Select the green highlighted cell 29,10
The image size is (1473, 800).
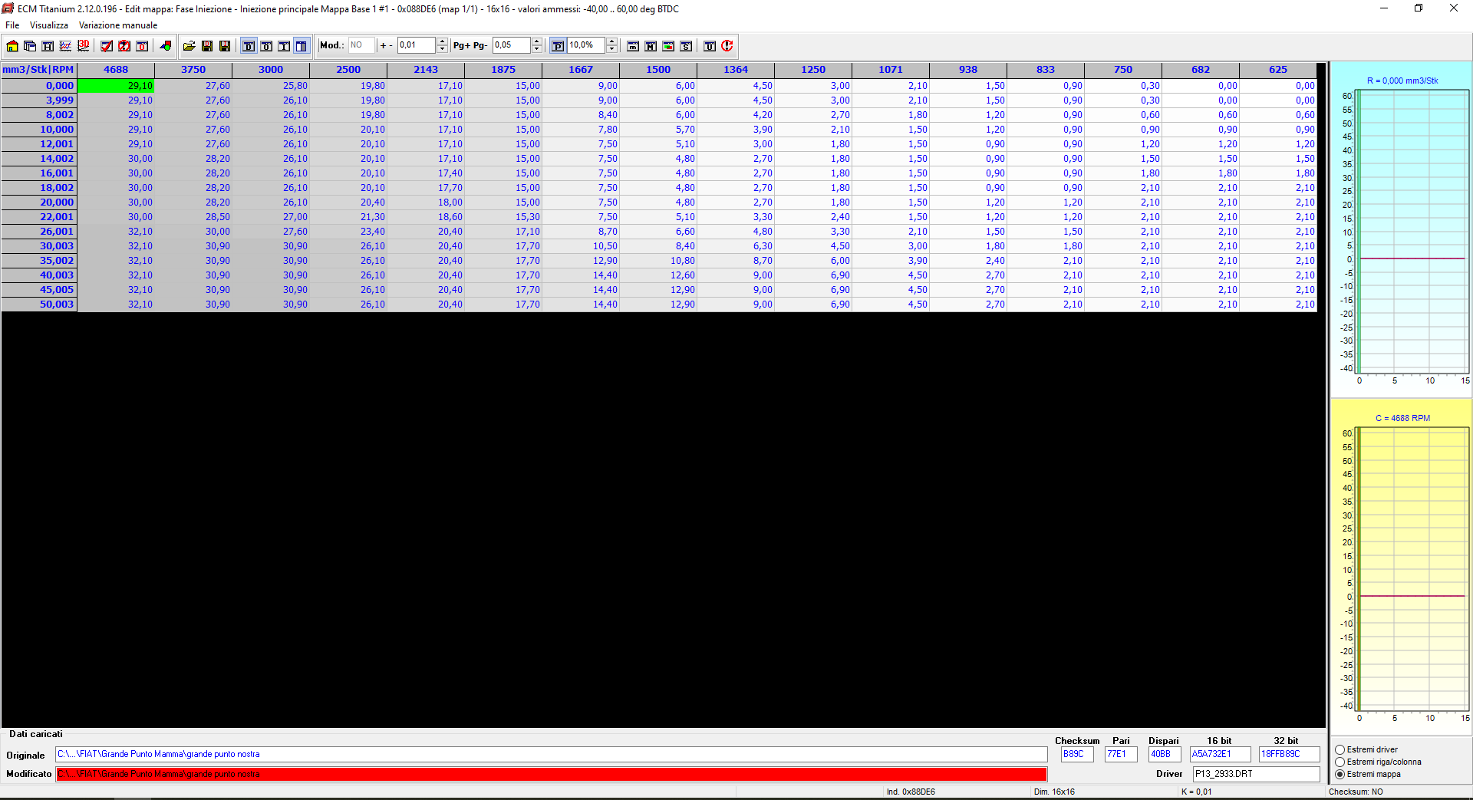[x=116, y=86]
